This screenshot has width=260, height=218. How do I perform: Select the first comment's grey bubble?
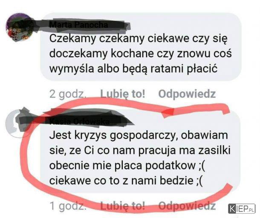click(141, 47)
